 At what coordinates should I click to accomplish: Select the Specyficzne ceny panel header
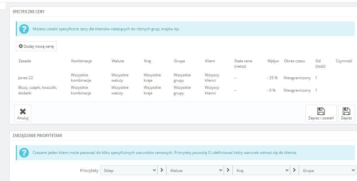(28, 12)
